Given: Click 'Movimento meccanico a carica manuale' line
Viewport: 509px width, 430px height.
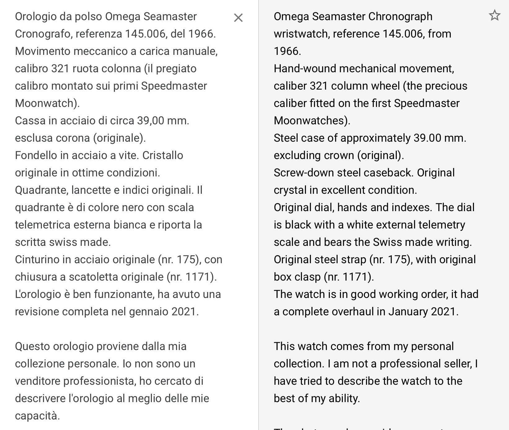Looking at the screenshot, I should 116,51.
